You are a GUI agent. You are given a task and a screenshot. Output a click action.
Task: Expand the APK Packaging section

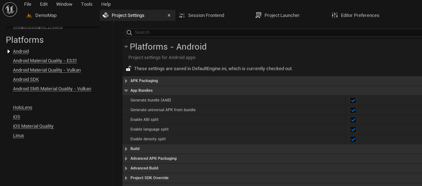click(126, 81)
